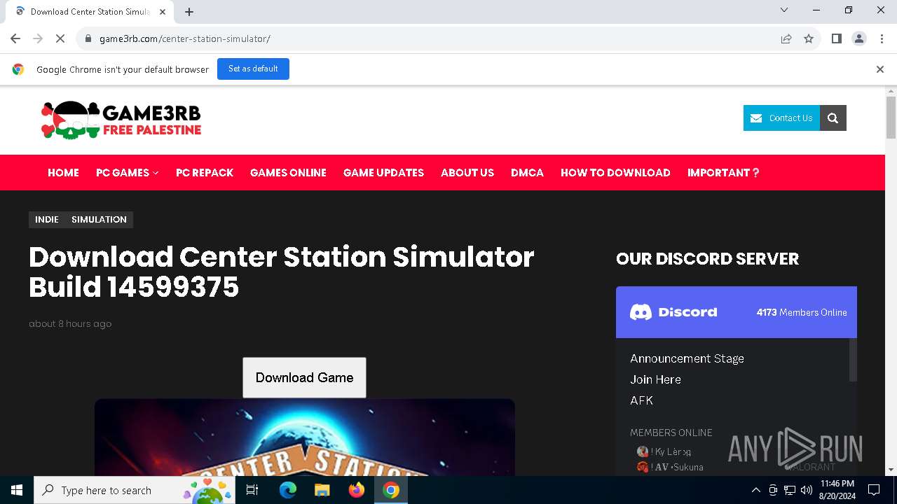Launch Firefox from taskbar
Screen dimensions: 897x504
coord(357,490)
